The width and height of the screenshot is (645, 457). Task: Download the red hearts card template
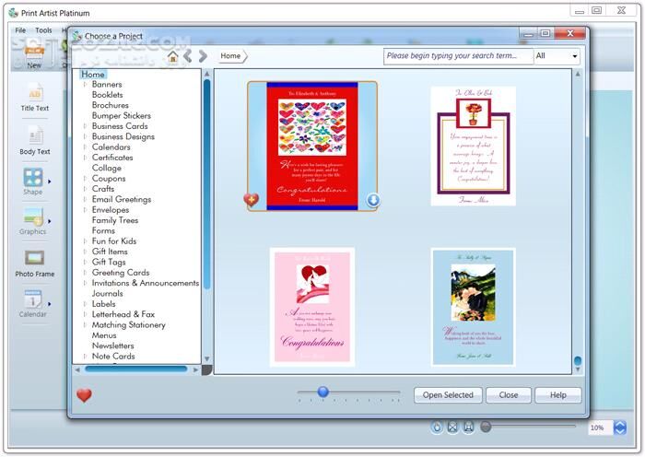[x=373, y=200]
